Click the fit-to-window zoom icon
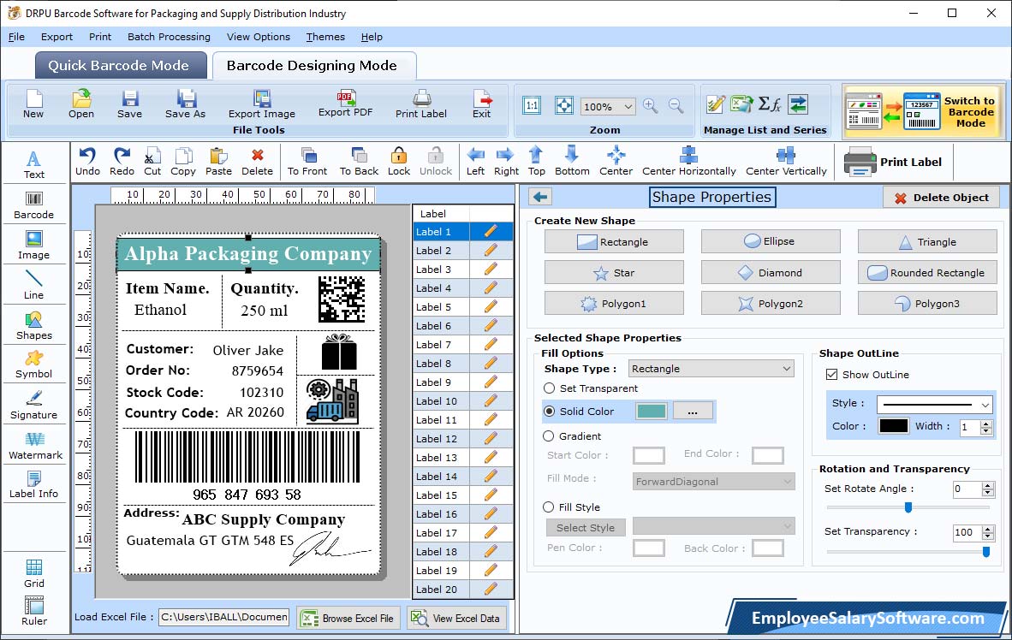 pyautogui.click(x=563, y=106)
